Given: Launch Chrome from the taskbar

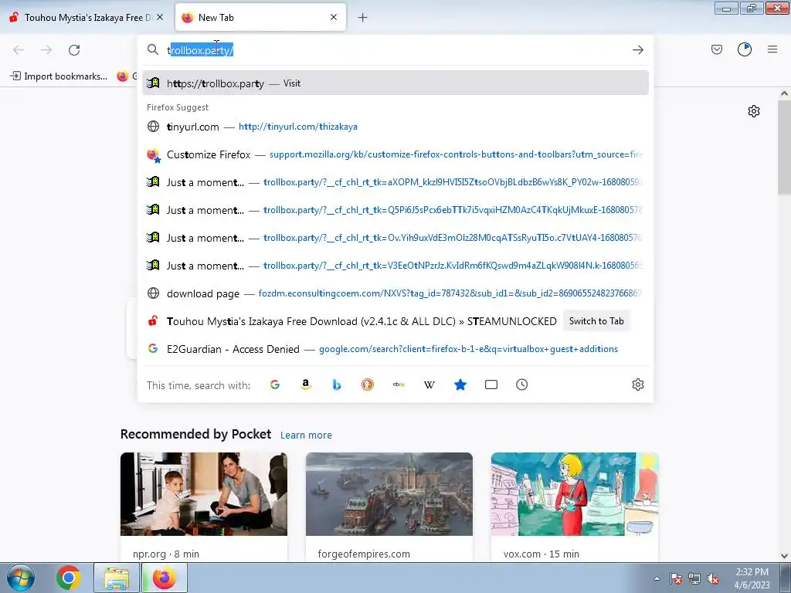Looking at the screenshot, I should 69,578.
